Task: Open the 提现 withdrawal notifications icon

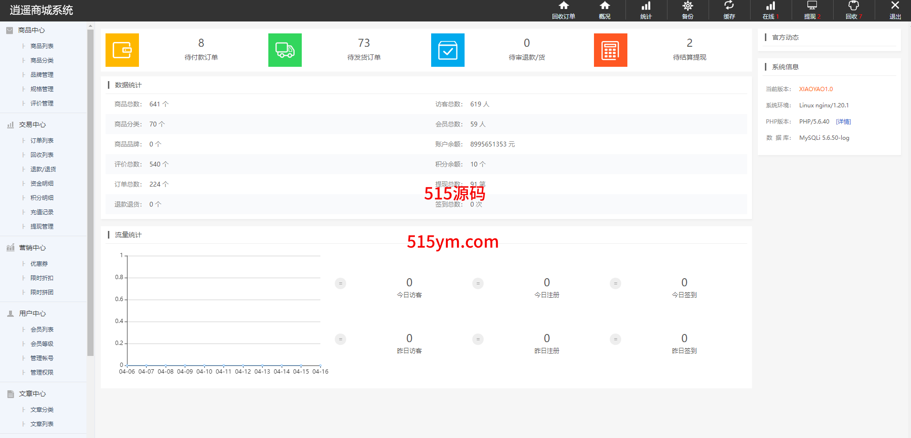Action: click(812, 10)
